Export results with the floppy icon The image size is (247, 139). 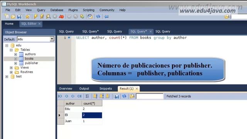point(117,96)
